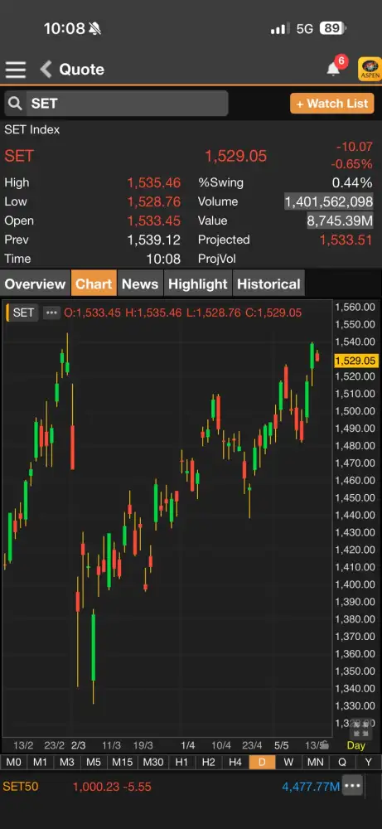Open the notifications bell
Screen dimensions: 382x829
[333, 69]
